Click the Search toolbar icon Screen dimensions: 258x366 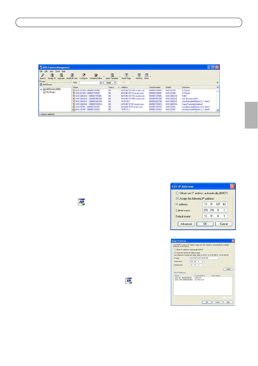tap(42, 76)
